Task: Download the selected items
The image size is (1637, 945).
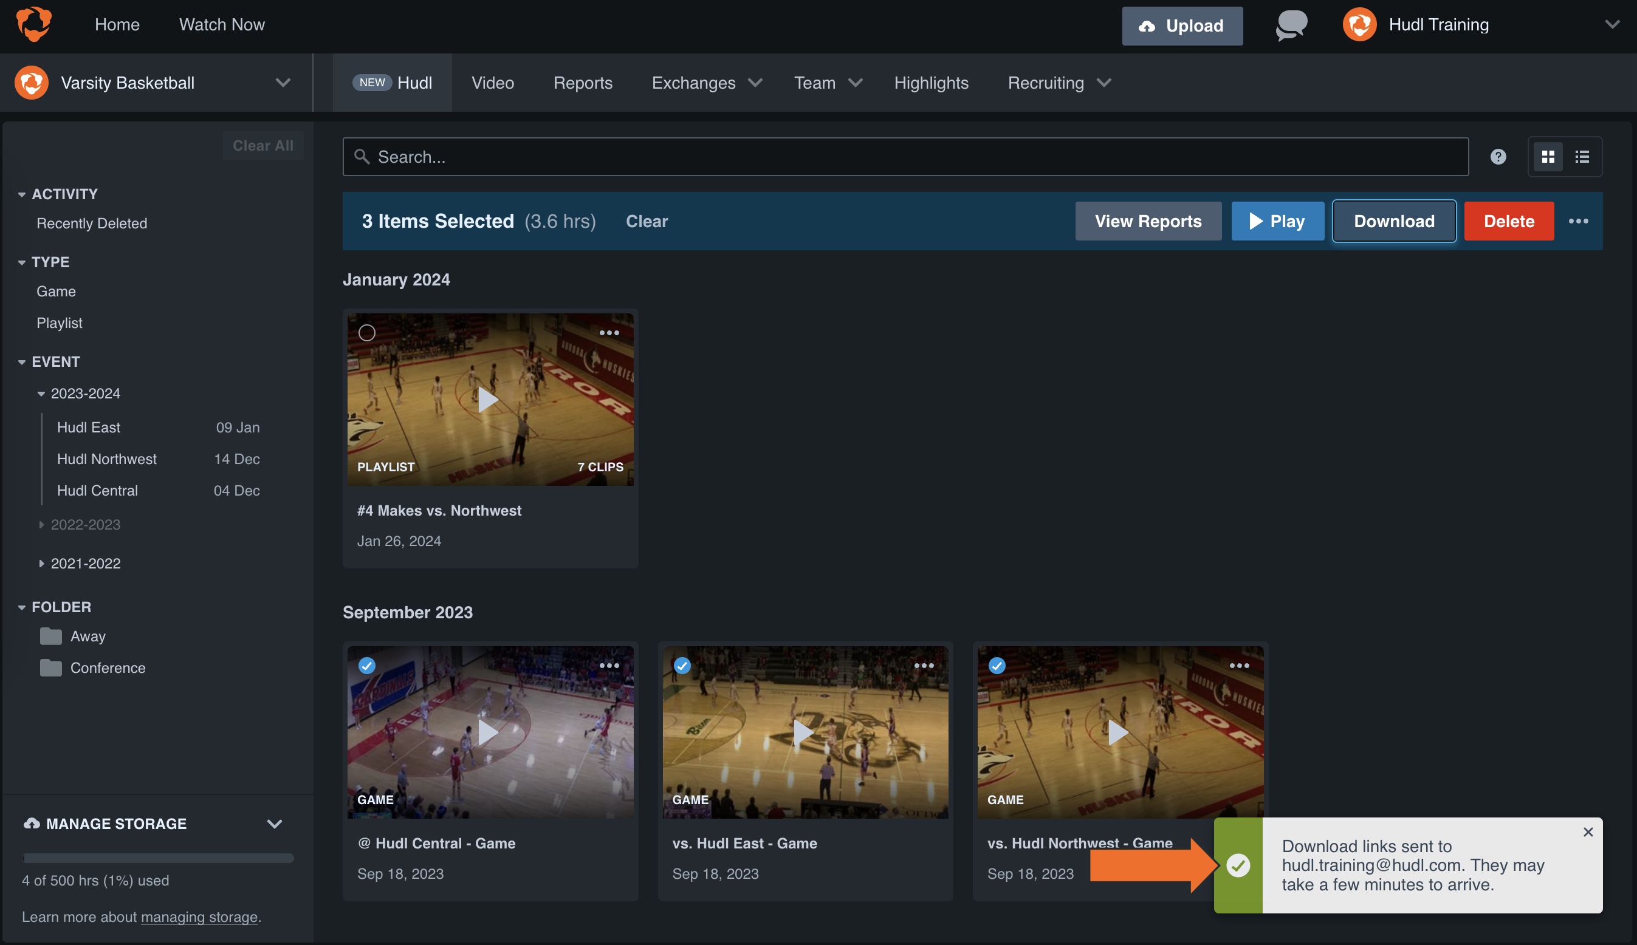Action: [x=1394, y=221]
